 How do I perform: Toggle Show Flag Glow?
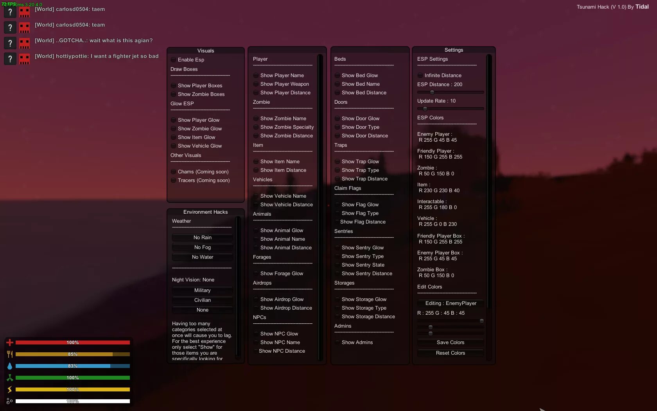click(337, 204)
